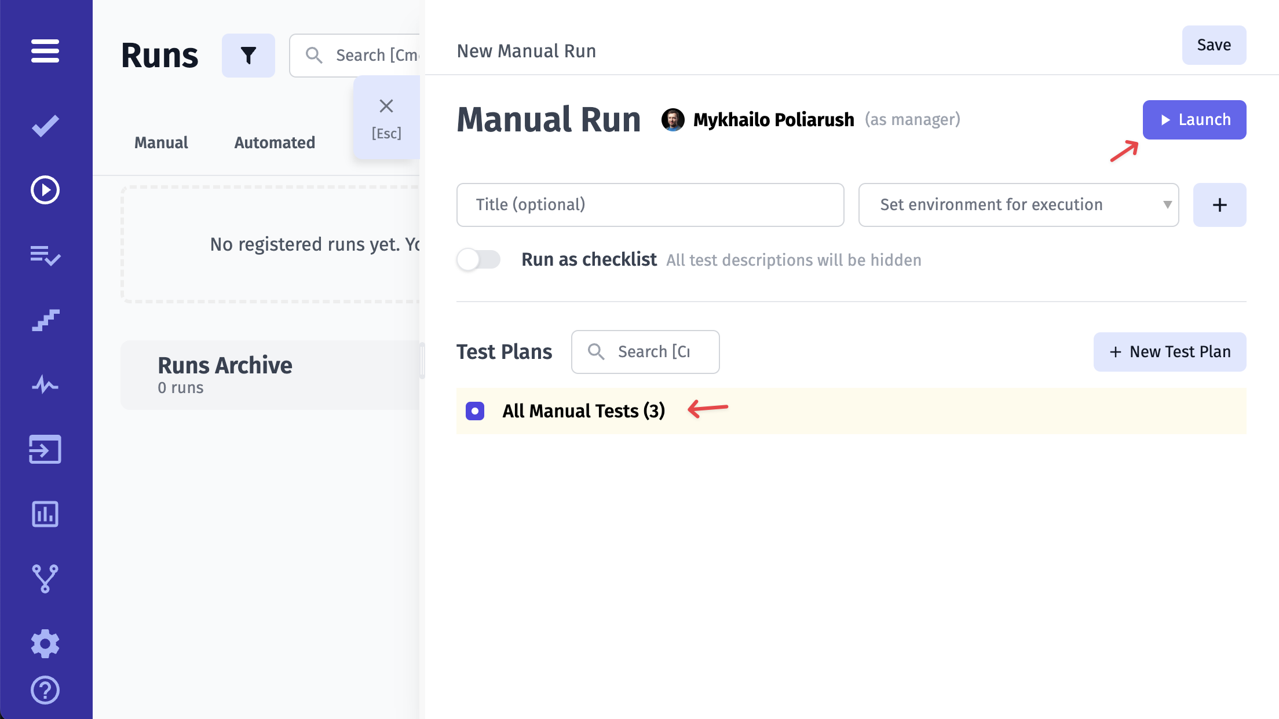This screenshot has width=1279, height=719.
Task: Switch to the Manual tab
Action: (x=161, y=142)
